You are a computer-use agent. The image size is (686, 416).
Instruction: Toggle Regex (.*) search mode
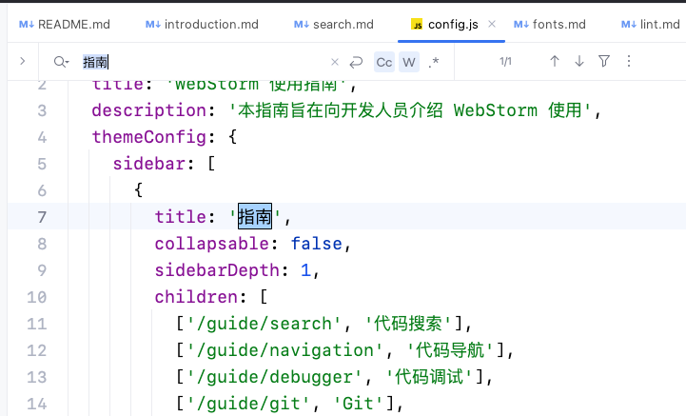pos(435,62)
